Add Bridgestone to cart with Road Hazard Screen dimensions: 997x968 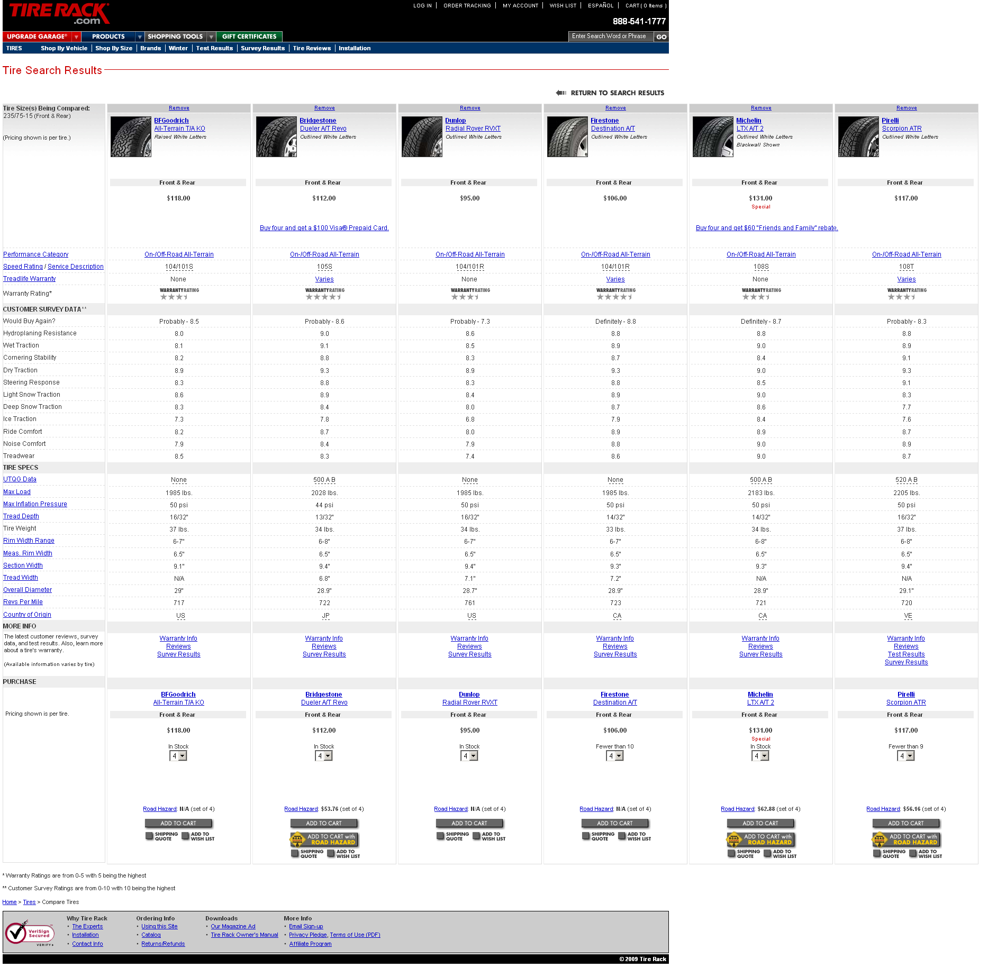point(324,839)
